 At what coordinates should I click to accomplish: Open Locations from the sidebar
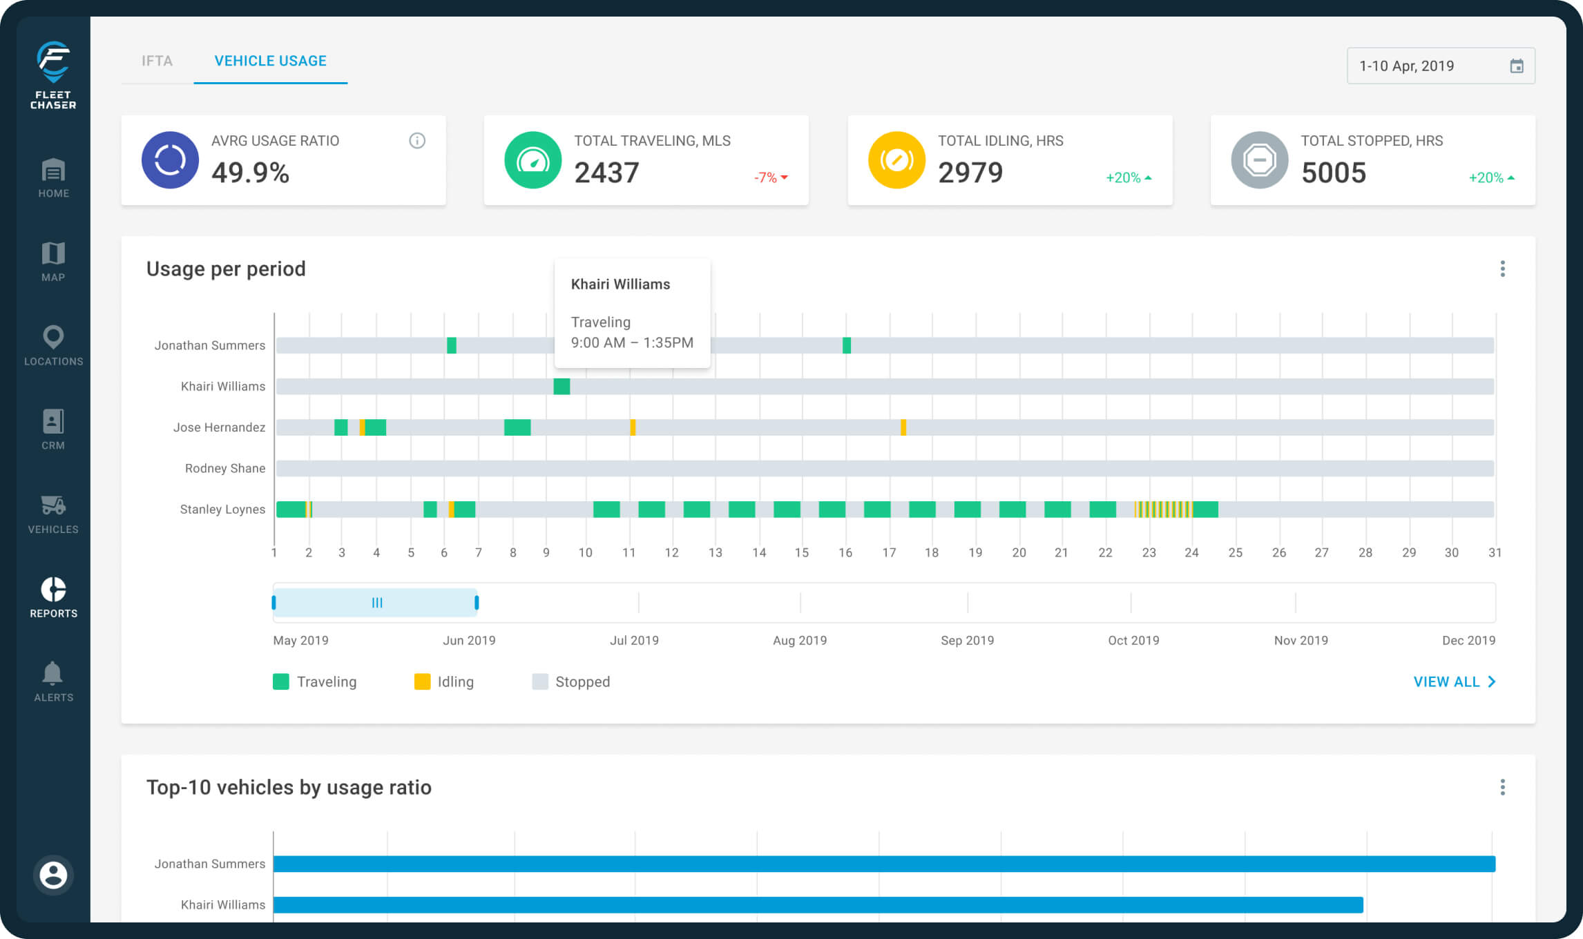tap(53, 345)
